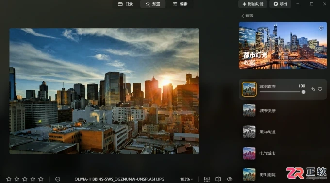Favorite the 寒冷霜冻 preset heart icon

[x=320, y=89]
